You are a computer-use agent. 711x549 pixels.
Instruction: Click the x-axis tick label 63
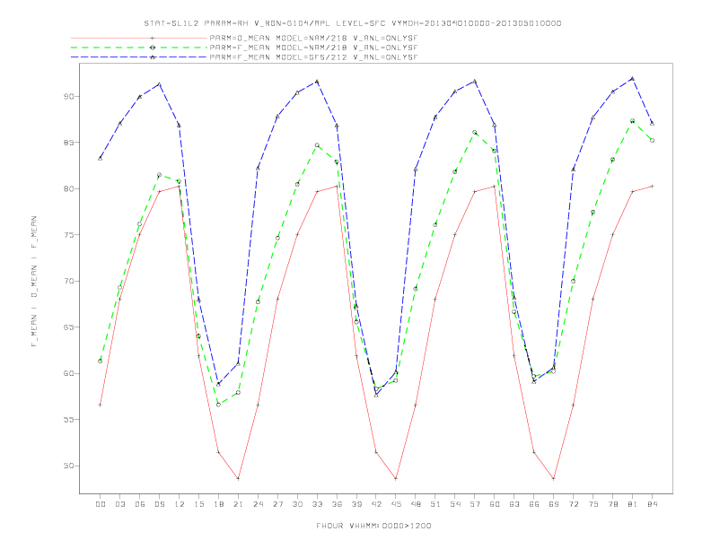click(x=514, y=504)
